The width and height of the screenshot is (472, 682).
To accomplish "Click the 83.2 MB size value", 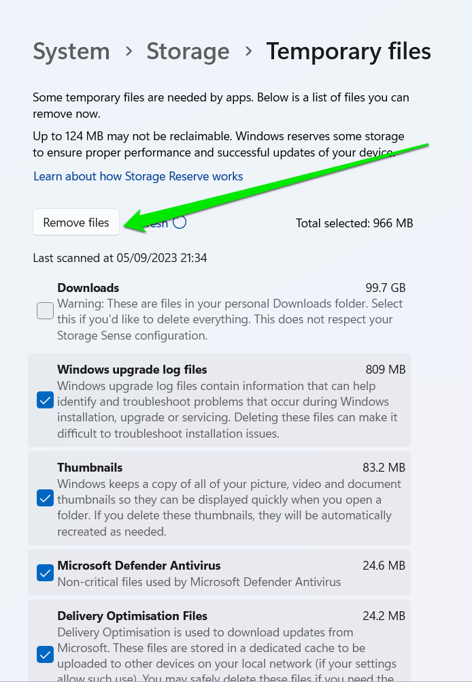I will pyautogui.click(x=384, y=468).
